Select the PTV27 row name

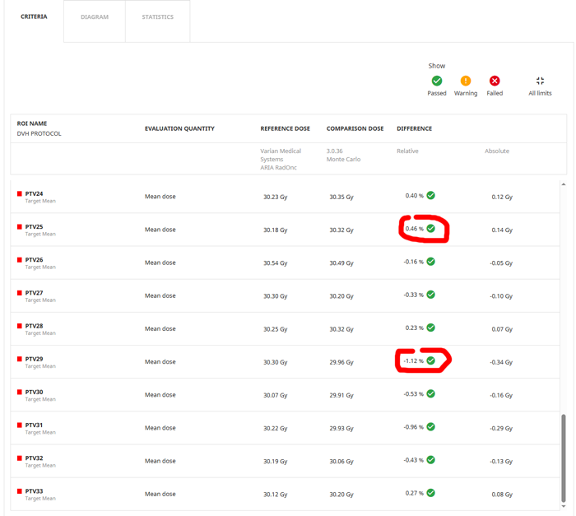tap(35, 293)
